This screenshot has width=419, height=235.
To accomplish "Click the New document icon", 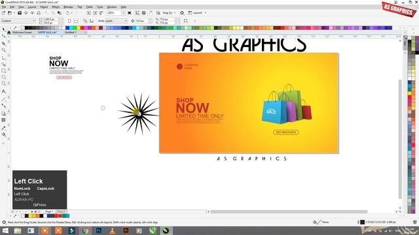I will point(3,13).
